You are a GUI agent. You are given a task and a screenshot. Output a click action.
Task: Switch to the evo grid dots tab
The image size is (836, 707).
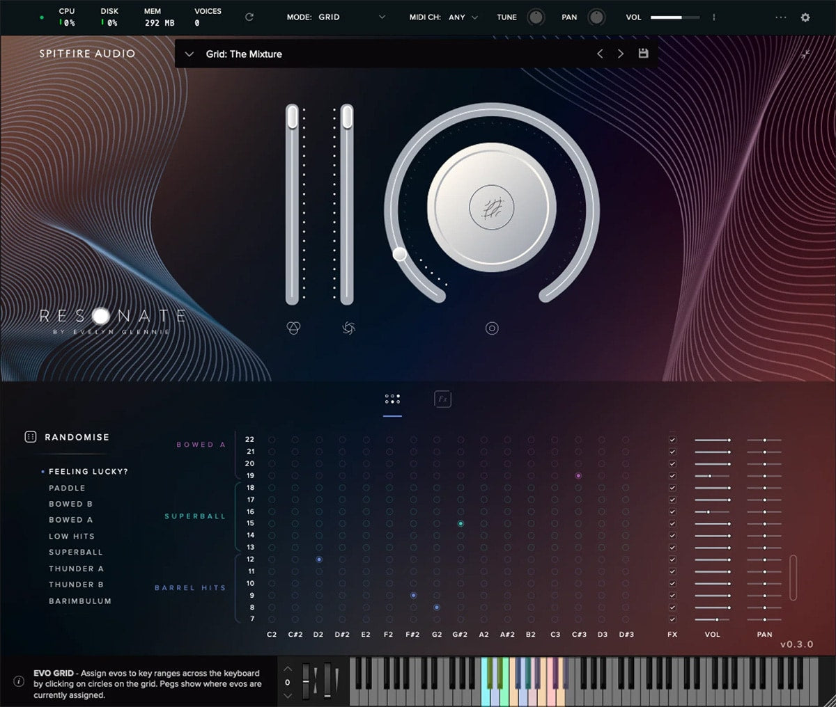(x=392, y=399)
